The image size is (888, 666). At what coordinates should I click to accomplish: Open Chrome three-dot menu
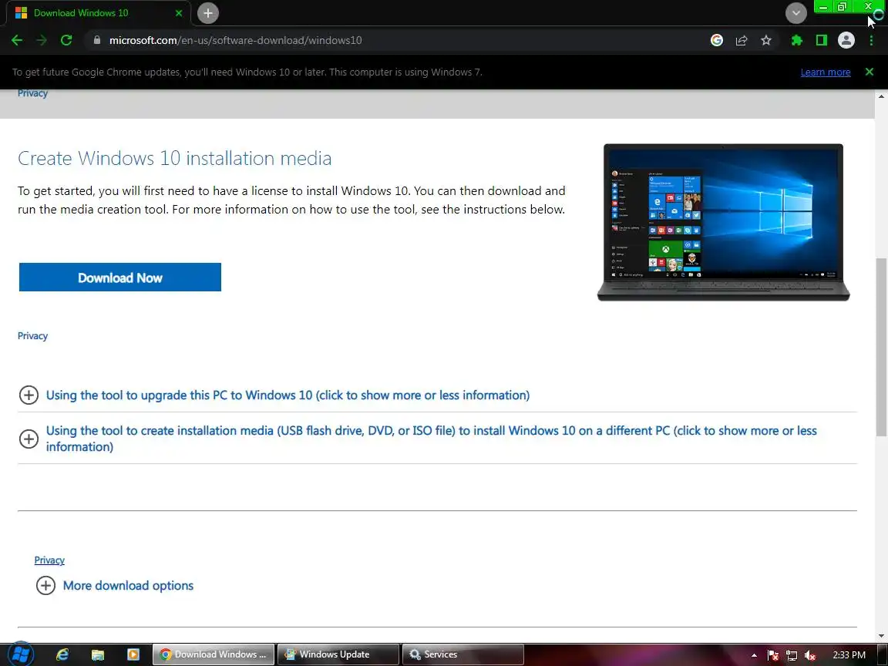(871, 40)
